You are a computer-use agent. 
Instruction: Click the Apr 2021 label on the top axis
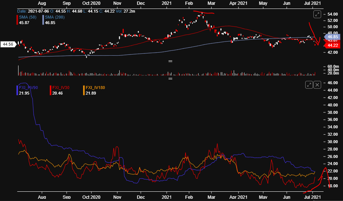[x=238, y=3]
